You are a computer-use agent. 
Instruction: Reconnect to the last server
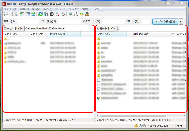[x=63, y=14]
